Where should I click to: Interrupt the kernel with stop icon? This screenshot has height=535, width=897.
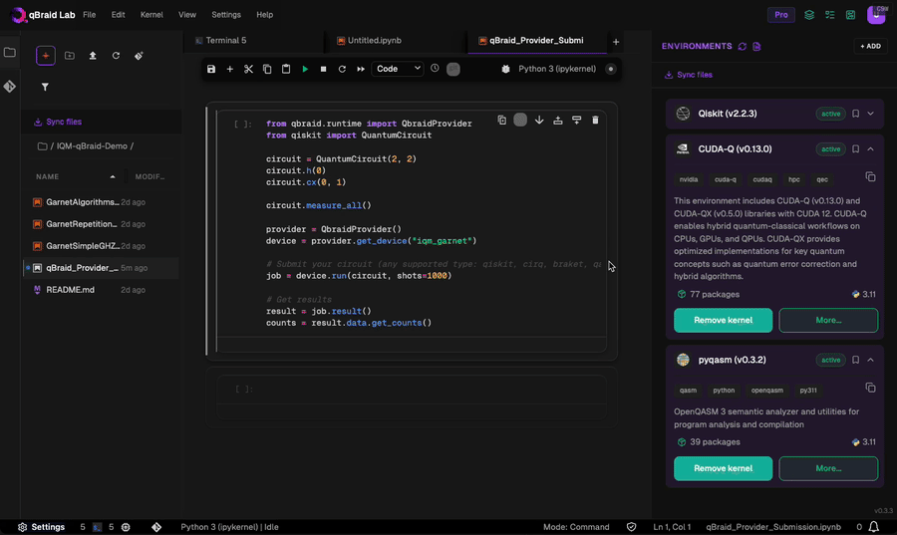(x=323, y=69)
